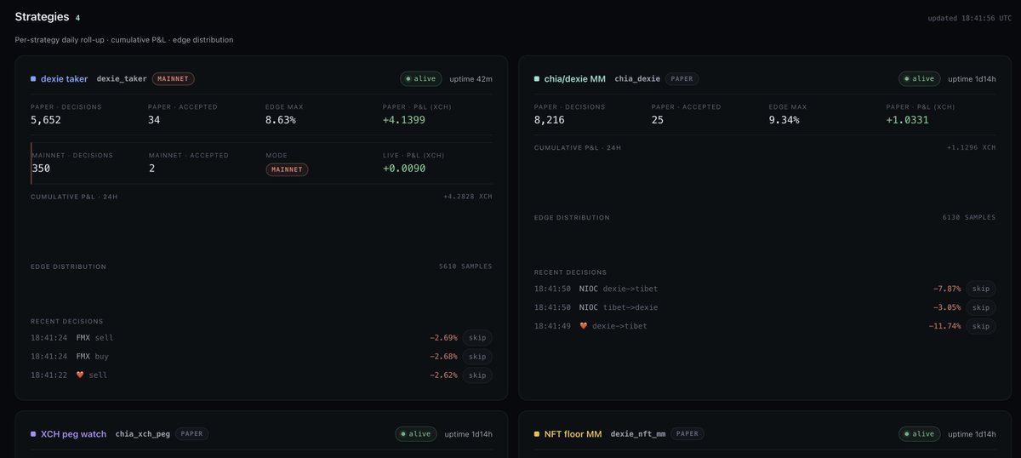
Task: Click the 'uptime 42m' text
Action: tap(471, 78)
